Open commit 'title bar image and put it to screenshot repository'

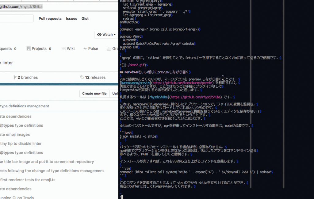[47, 162]
